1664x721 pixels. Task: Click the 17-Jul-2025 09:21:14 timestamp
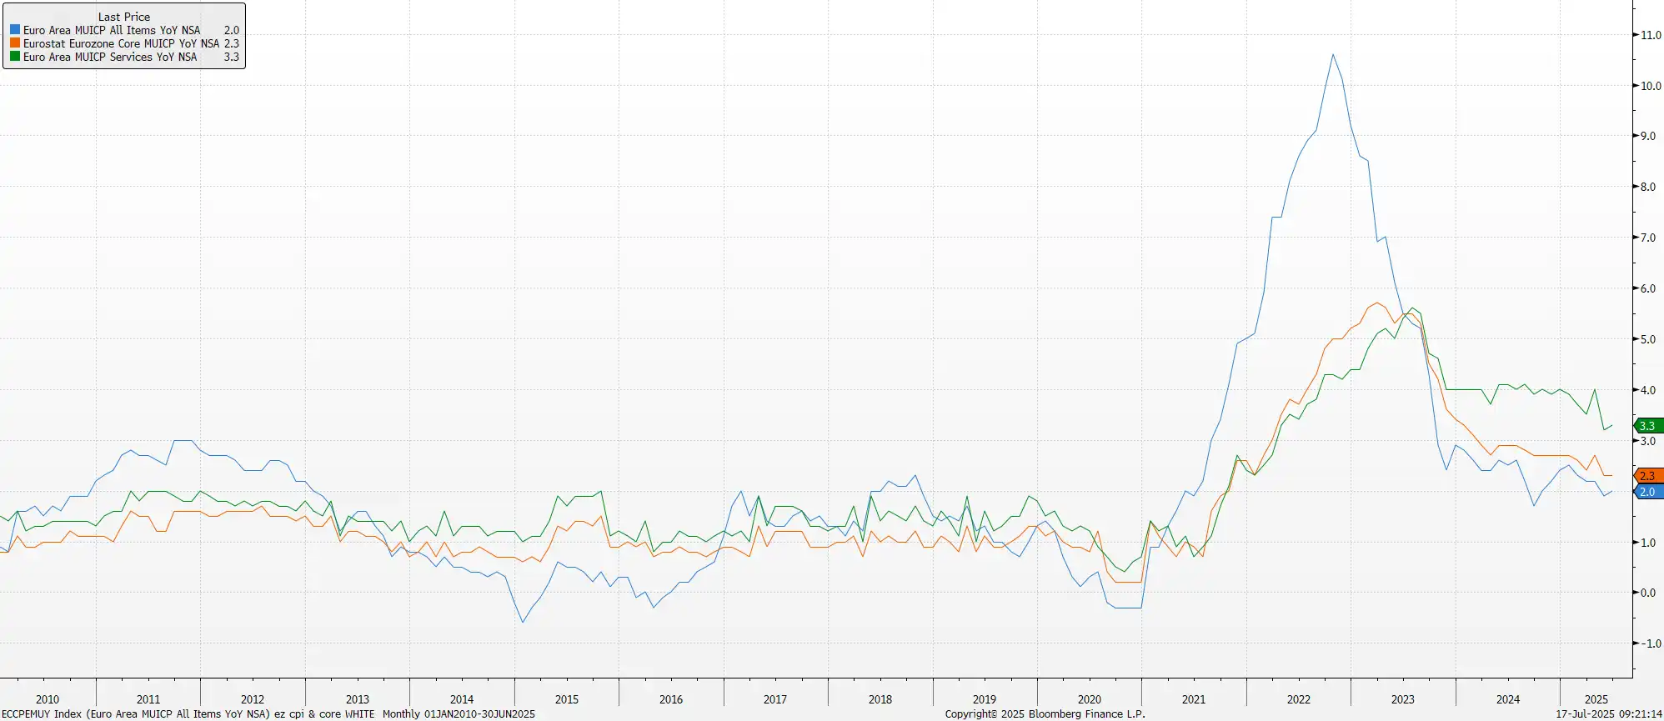pos(1609,714)
